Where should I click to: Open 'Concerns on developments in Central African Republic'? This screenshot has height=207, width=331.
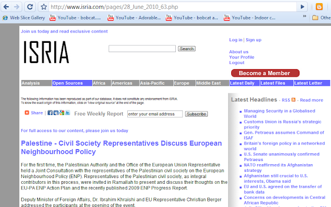284,200
